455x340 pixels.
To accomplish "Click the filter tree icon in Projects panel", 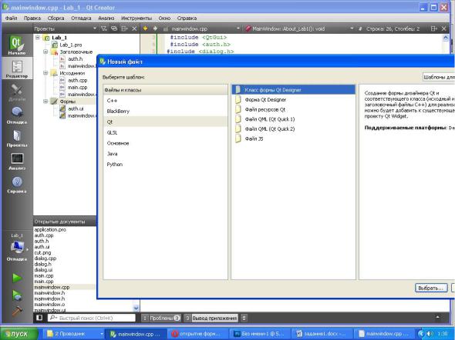I will tap(103, 28).
